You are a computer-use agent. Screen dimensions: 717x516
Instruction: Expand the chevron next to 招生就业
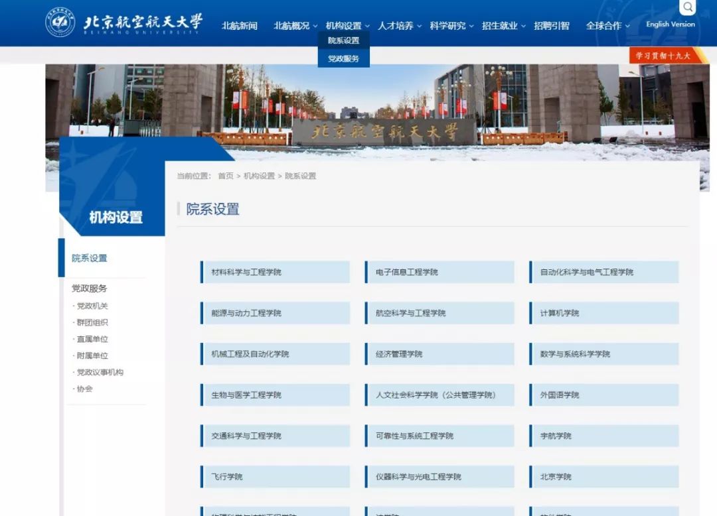pos(524,26)
